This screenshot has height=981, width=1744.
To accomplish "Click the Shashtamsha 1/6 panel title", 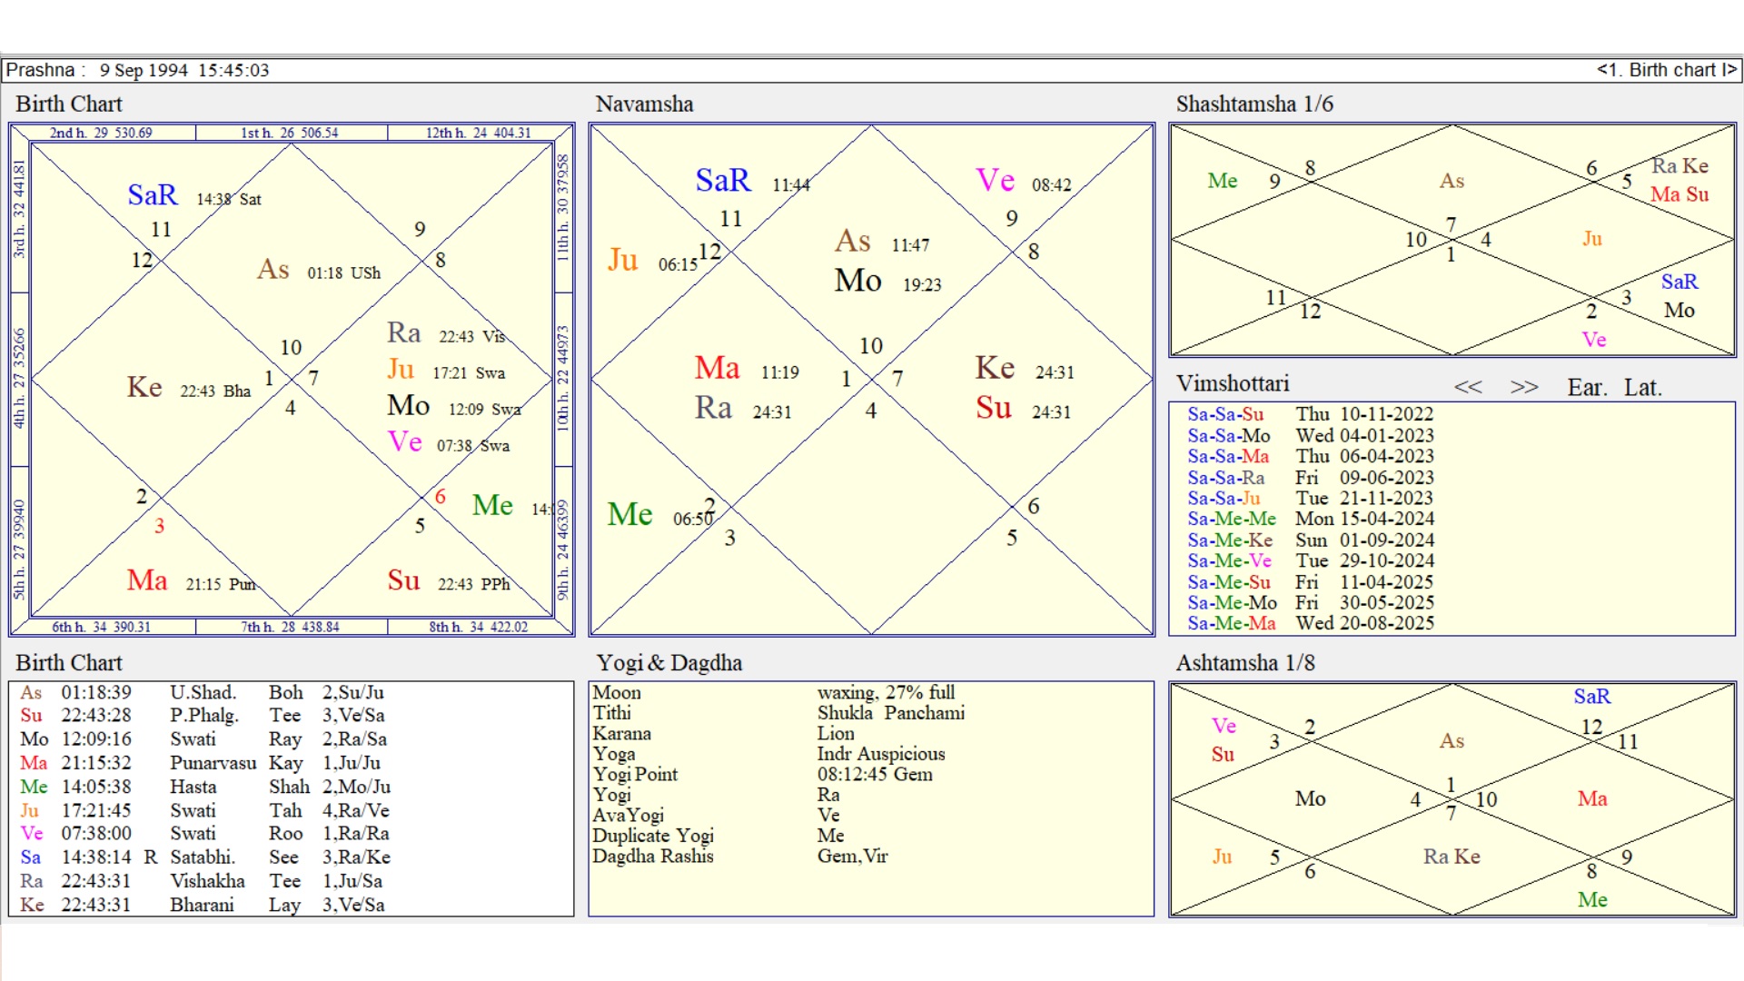I will 1254,104.
